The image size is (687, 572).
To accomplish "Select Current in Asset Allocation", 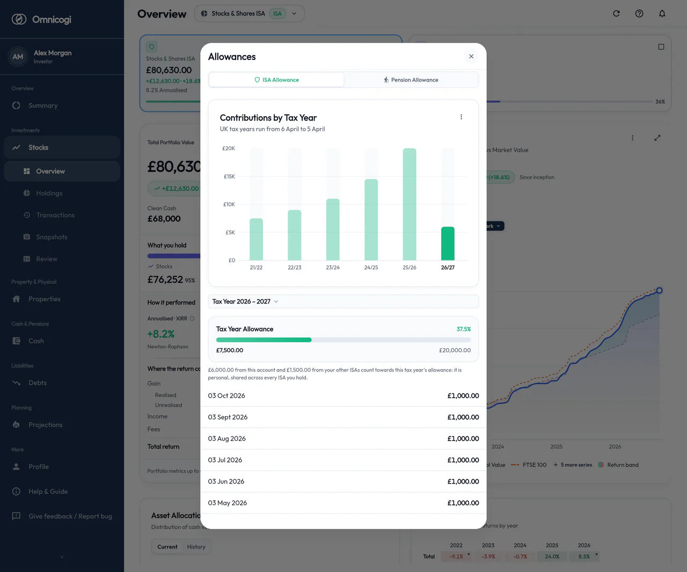I will pyautogui.click(x=167, y=547).
